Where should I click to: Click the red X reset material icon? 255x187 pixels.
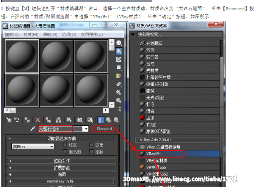tap(38, 120)
